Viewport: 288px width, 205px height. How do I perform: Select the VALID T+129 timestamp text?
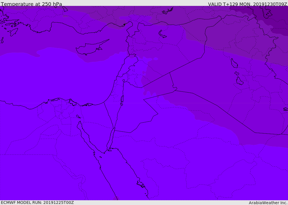(x=247, y=4)
